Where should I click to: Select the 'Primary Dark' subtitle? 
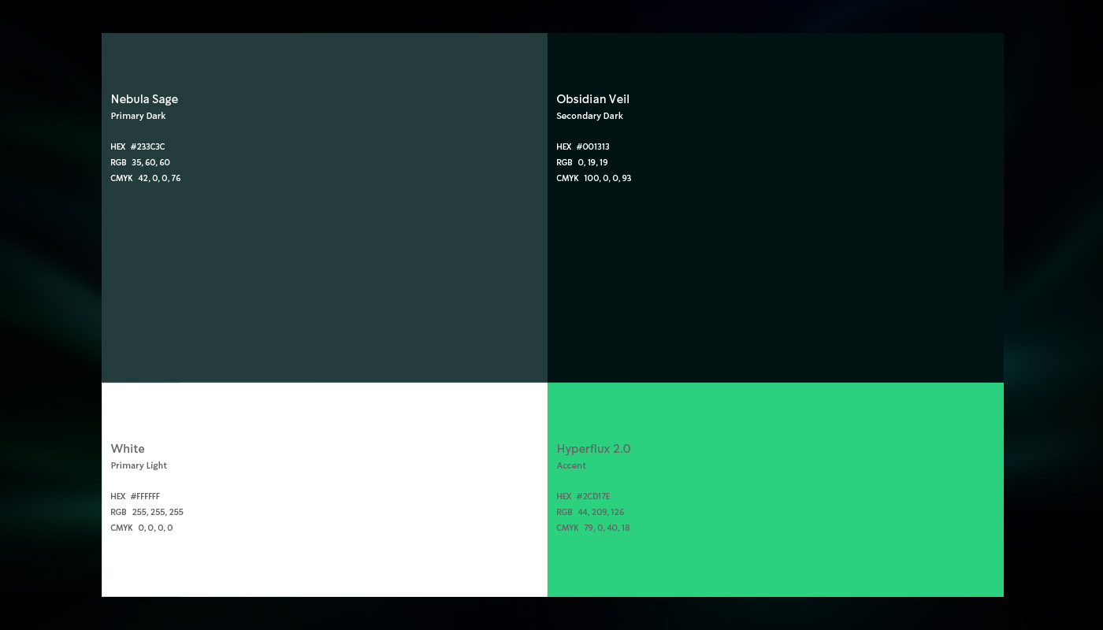tap(138, 116)
